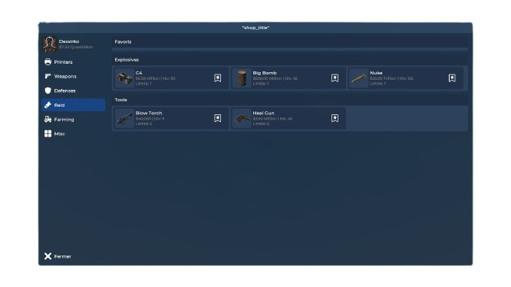Click the Raid category icon
Image resolution: width=511 pixels, height=287 pixels.
[48, 105]
